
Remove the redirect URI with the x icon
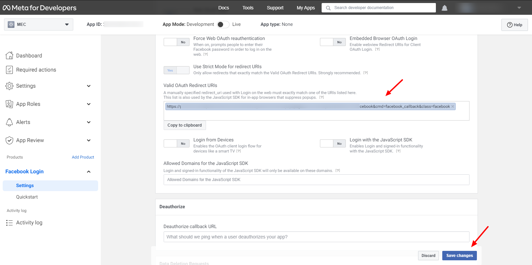click(453, 106)
